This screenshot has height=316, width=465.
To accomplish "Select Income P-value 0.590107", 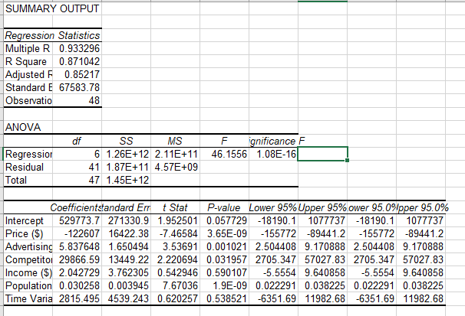I will 225,272.
